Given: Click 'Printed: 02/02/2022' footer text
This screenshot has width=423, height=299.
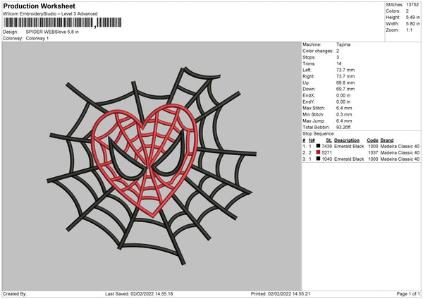Looking at the screenshot, I should point(281,294).
